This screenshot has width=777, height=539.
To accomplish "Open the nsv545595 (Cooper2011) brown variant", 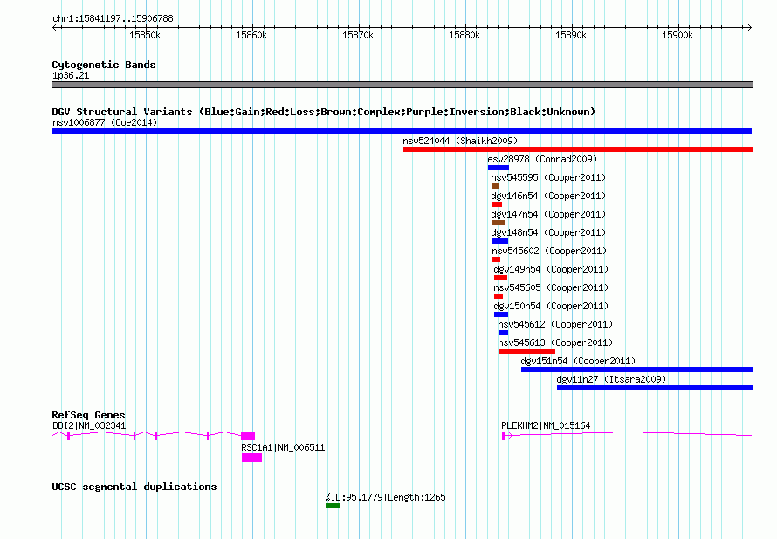I will click(495, 186).
